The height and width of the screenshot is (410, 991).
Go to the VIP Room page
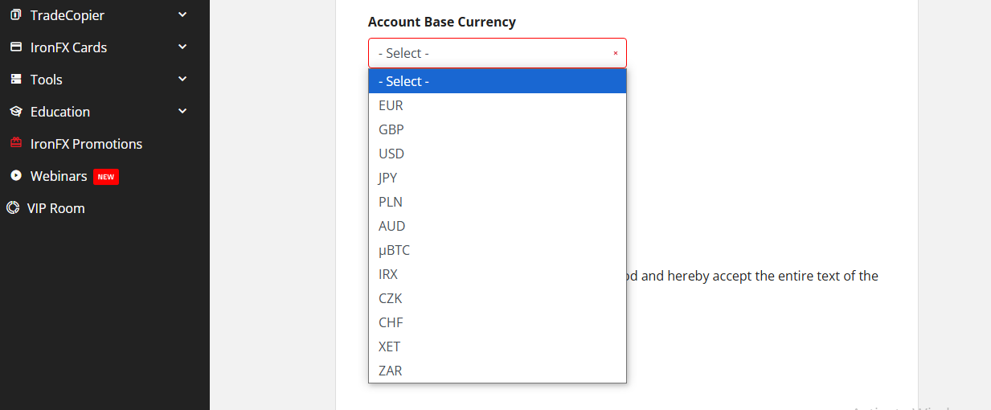coord(56,208)
